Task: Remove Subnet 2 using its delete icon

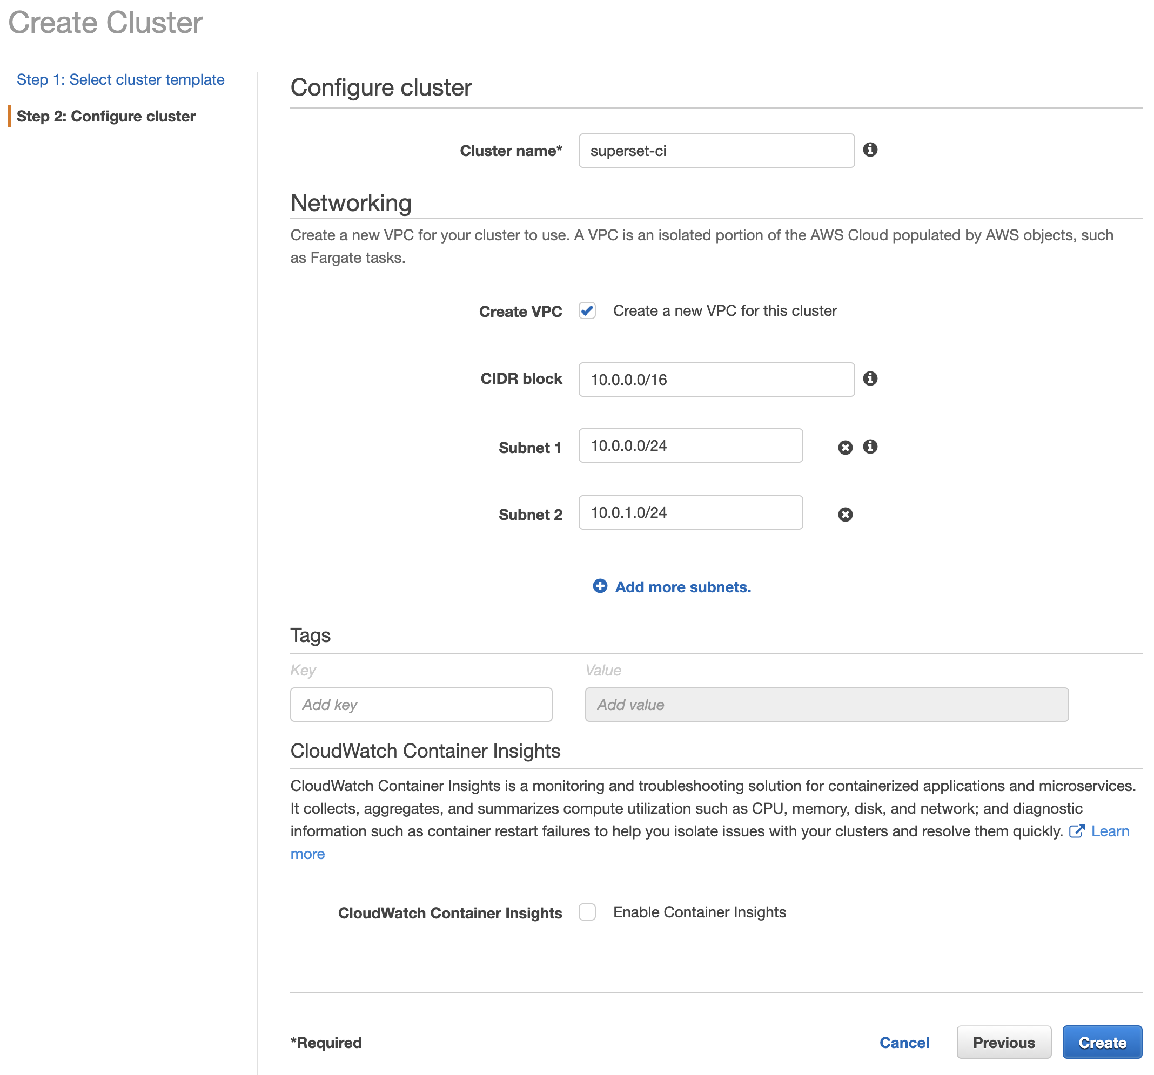Action: (x=845, y=514)
